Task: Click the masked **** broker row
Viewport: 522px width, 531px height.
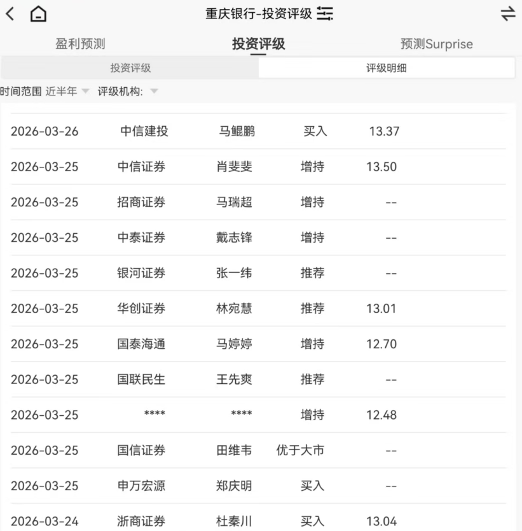Action: (x=261, y=414)
